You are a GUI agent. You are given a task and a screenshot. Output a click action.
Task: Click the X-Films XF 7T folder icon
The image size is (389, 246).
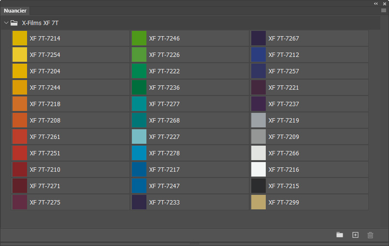(14, 23)
